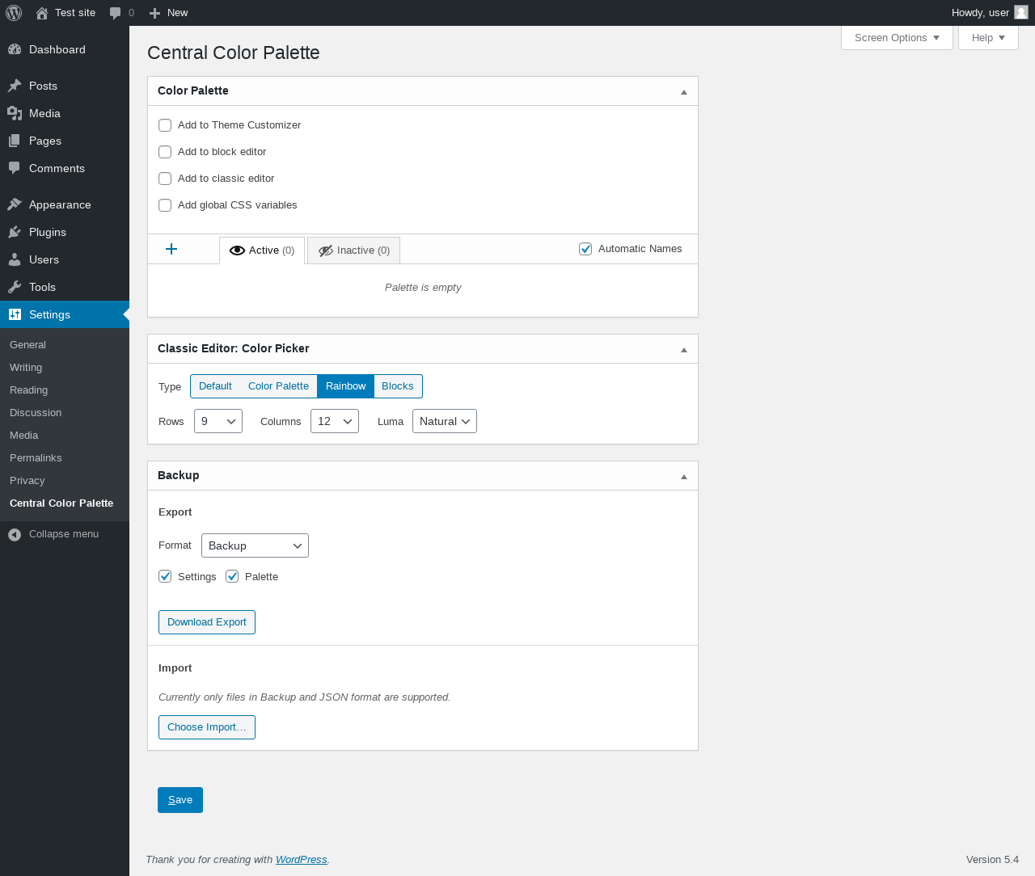Enable Add global CSS variables checkbox
Screen dimensions: 1035x876
165,205
